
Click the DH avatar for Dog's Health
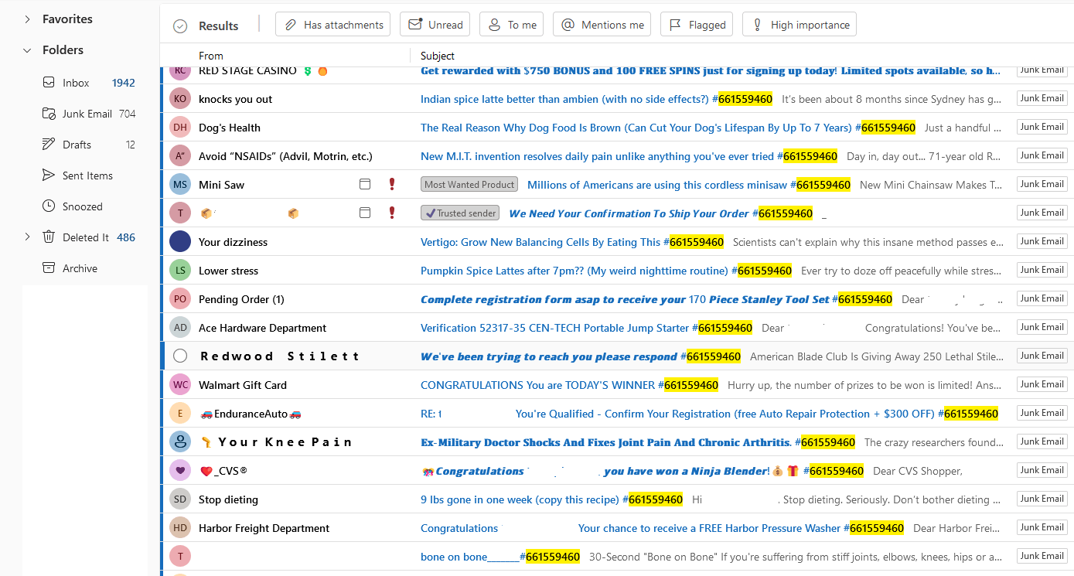pos(180,128)
